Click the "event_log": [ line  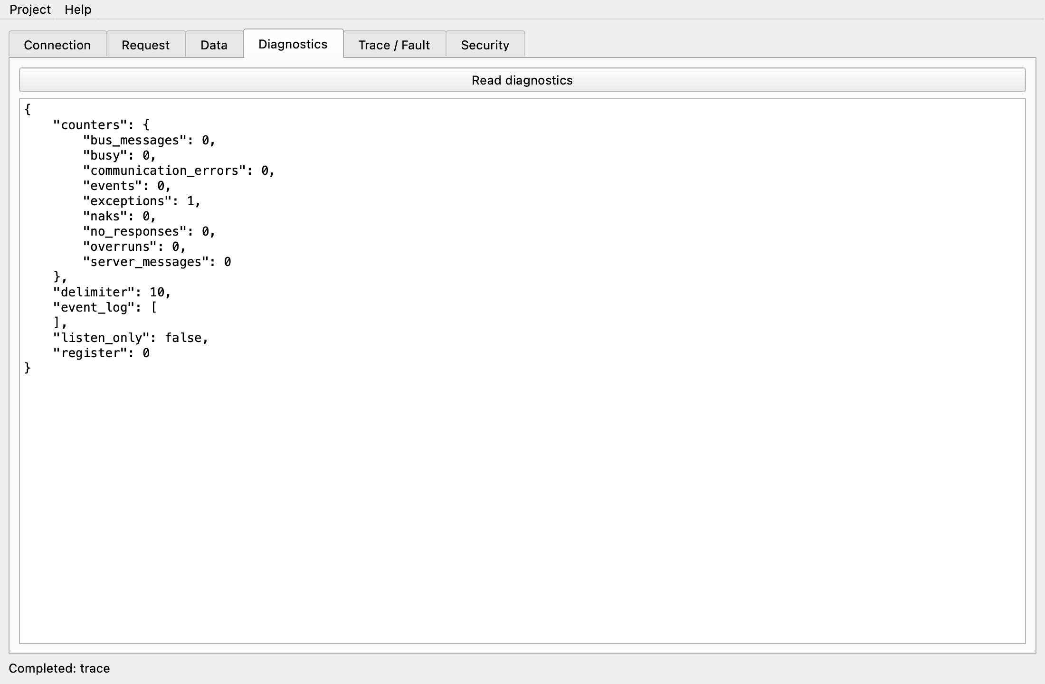coord(105,307)
